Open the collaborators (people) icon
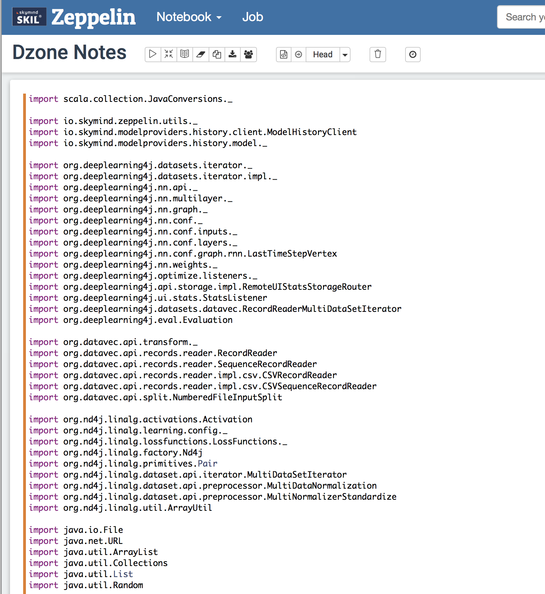545x594 pixels. click(249, 54)
